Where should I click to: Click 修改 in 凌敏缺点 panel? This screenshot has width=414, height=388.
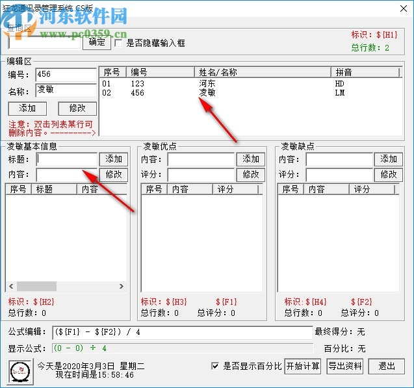pos(389,174)
